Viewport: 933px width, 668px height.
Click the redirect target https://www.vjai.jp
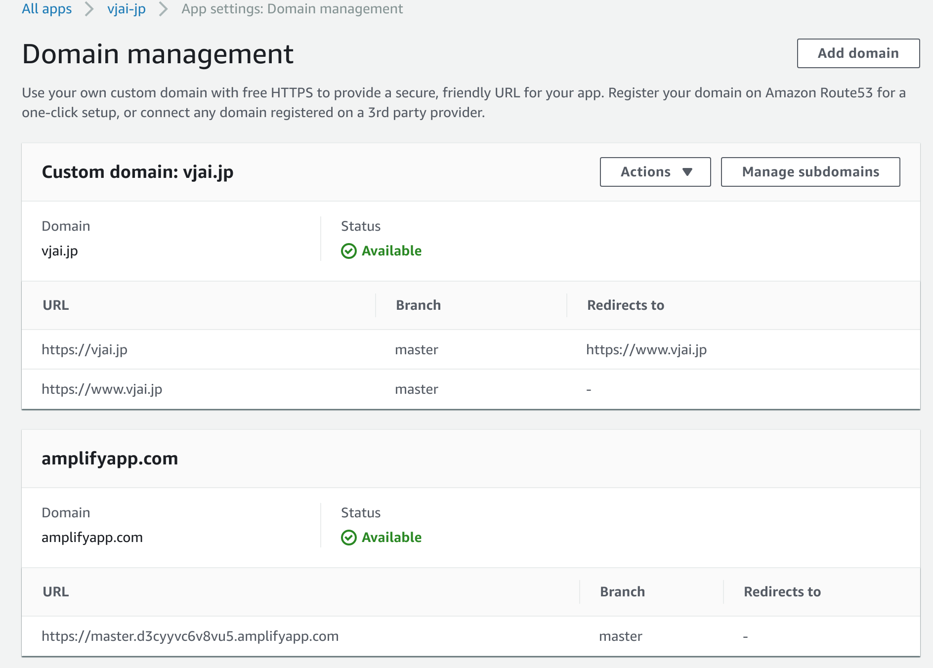(646, 350)
